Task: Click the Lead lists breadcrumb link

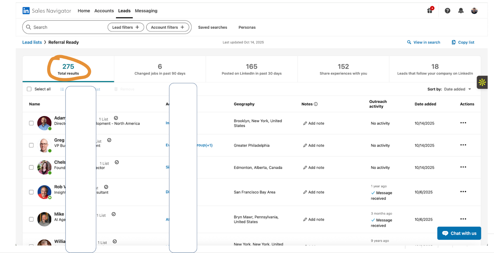Action: [32, 42]
